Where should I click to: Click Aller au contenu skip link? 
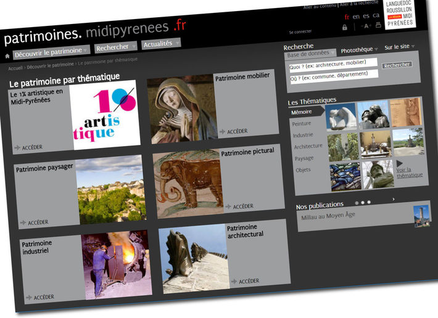pos(320,6)
